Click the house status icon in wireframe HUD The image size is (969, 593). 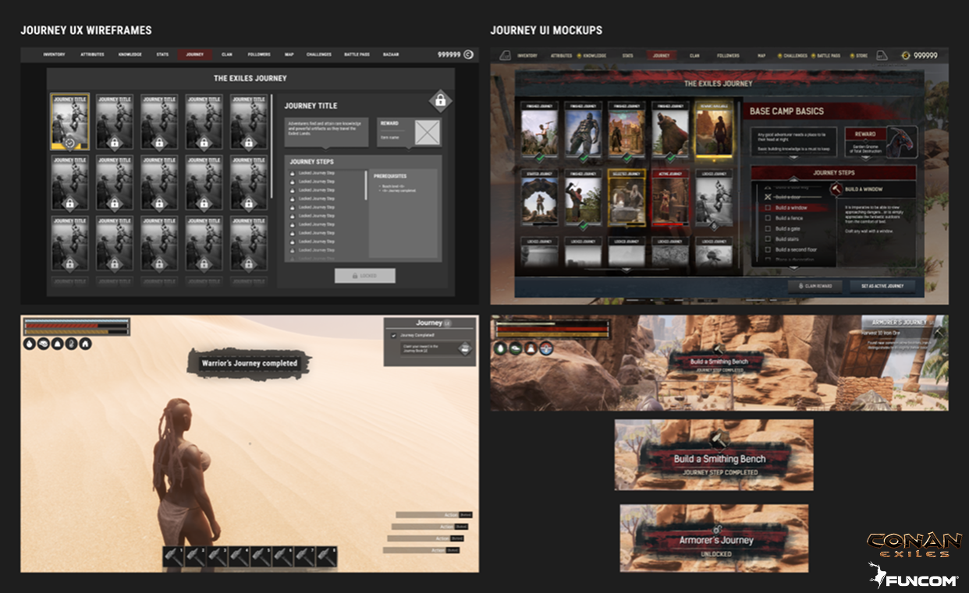[x=86, y=344]
